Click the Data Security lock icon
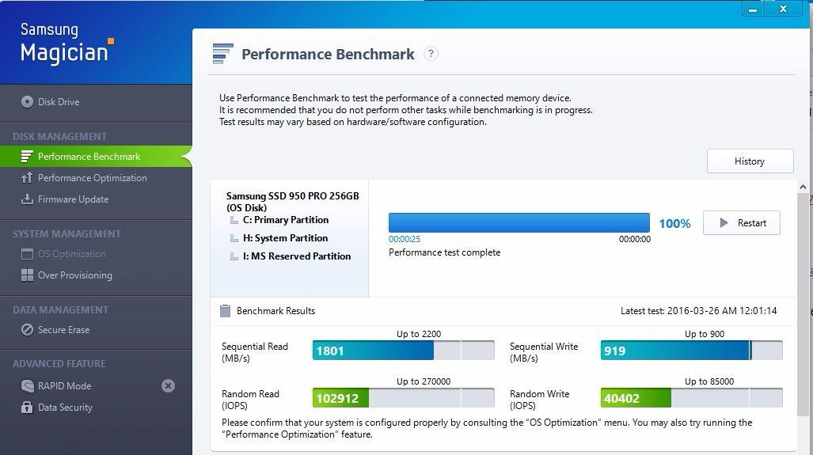813x455 pixels. [x=27, y=408]
